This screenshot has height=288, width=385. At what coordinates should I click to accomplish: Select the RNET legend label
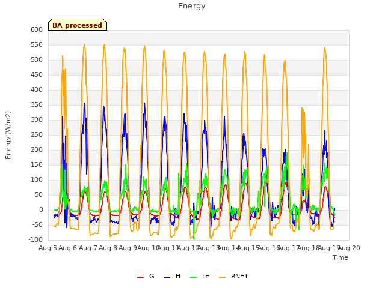pyautogui.click(x=239, y=276)
